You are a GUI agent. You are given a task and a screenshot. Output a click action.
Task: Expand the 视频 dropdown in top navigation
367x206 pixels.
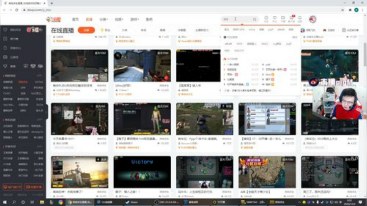(119, 19)
